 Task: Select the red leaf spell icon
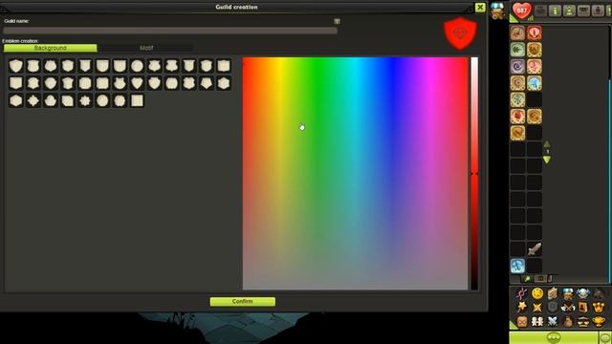517,117
